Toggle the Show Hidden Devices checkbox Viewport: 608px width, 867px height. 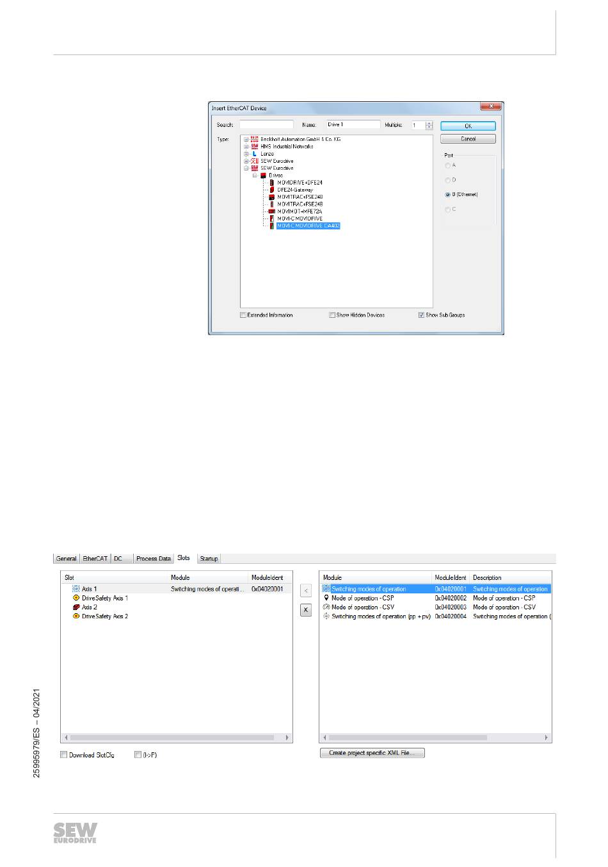pyautogui.click(x=332, y=315)
